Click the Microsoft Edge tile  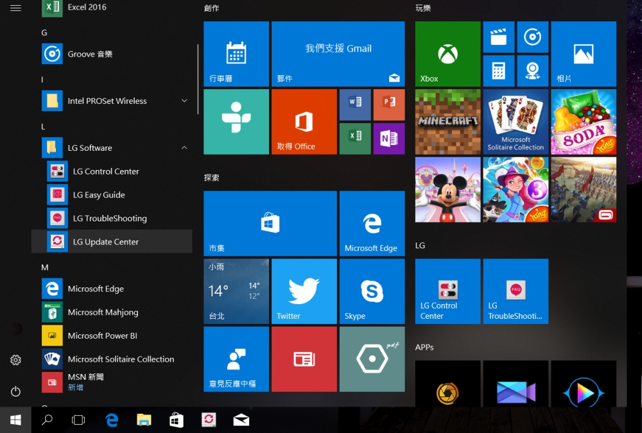tap(372, 223)
